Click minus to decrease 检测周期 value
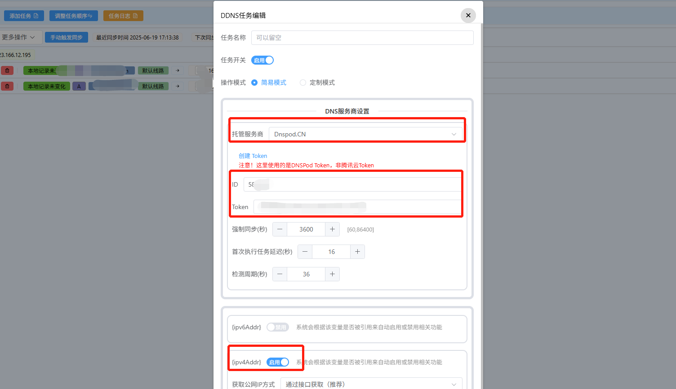Image resolution: width=676 pixels, height=389 pixels. tap(280, 274)
